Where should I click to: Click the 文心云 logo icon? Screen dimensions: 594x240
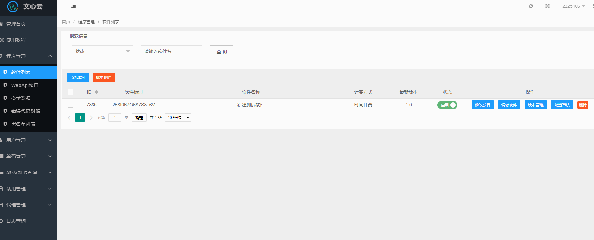pos(13,6)
